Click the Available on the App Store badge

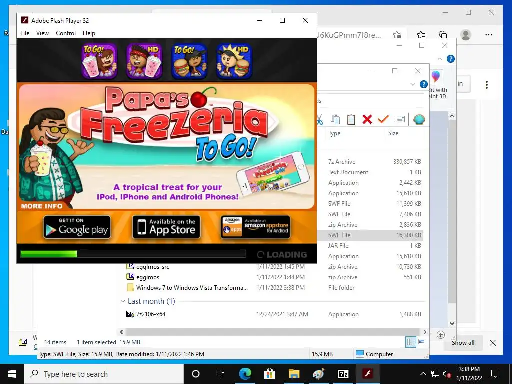166,227
